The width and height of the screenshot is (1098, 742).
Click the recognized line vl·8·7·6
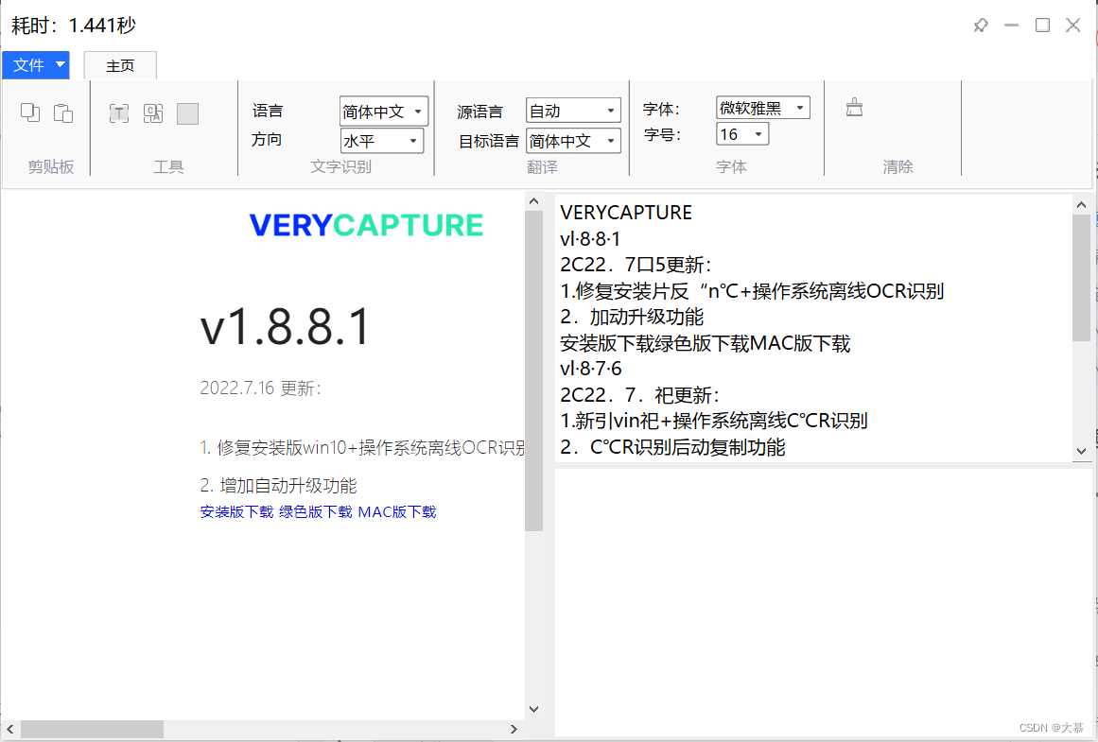pos(591,369)
